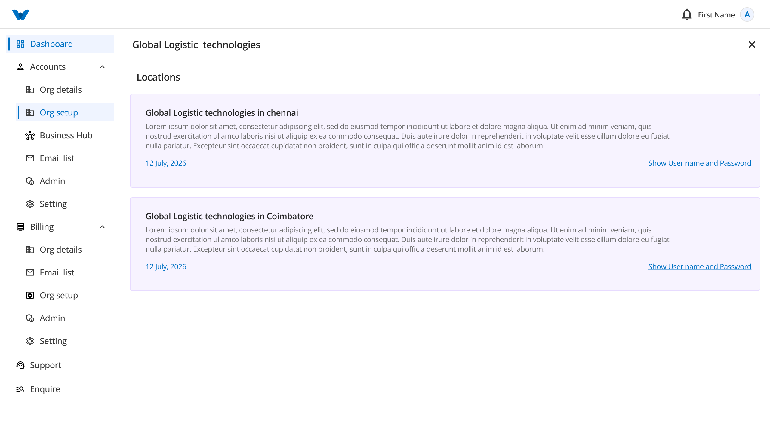Click the Accounts section label
This screenshot has width=770, height=433.
(x=48, y=67)
